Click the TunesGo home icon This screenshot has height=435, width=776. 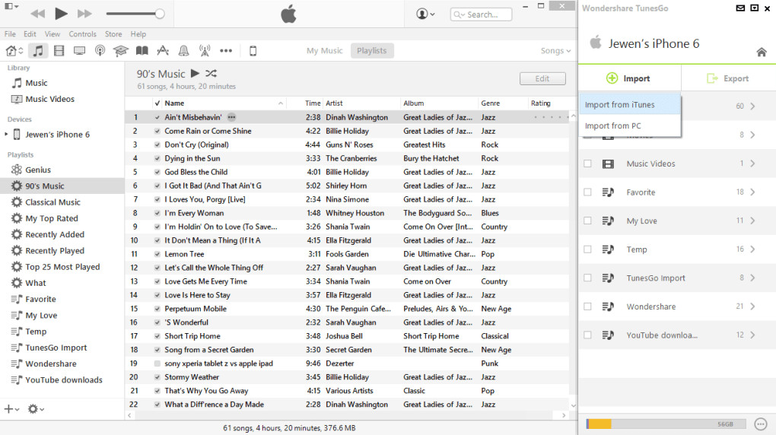[x=761, y=52]
